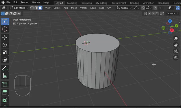Open the Face menu

point(102,8)
